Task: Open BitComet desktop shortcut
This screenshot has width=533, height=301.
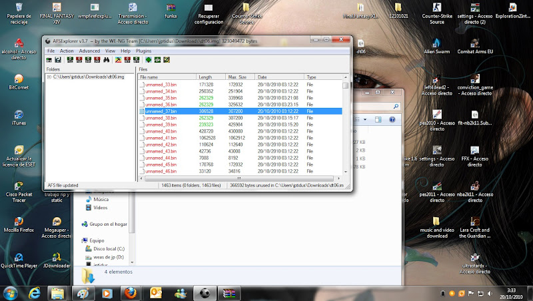Action: (x=19, y=75)
